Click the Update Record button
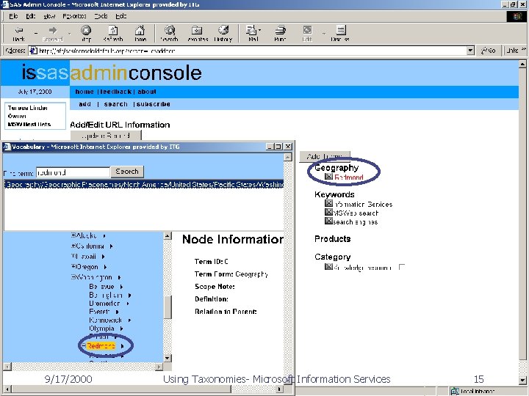Image resolution: width=529 pixels, height=396 pixels. click(106, 136)
